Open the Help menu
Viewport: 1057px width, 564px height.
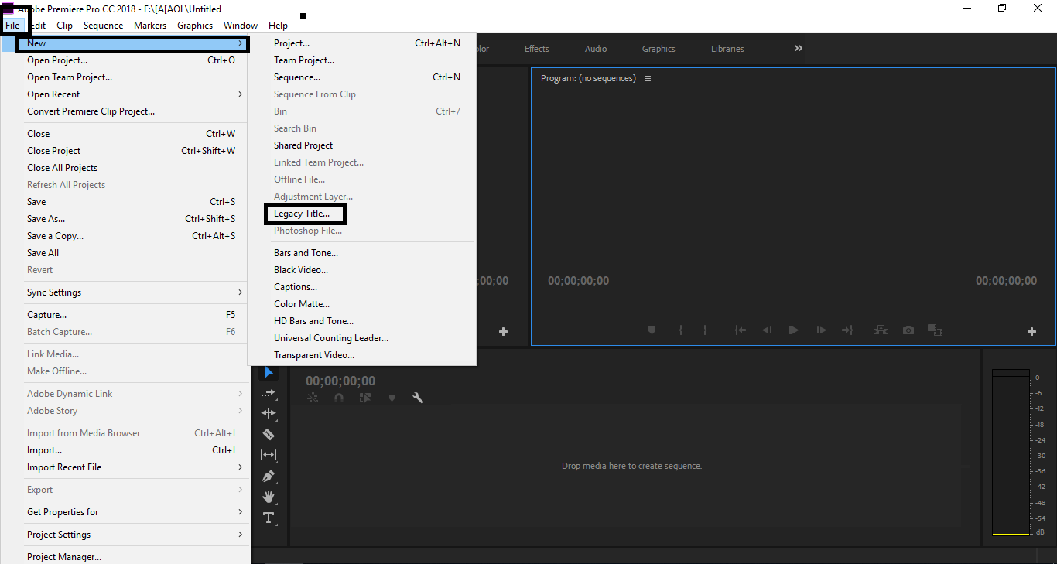click(x=278, y=26)
